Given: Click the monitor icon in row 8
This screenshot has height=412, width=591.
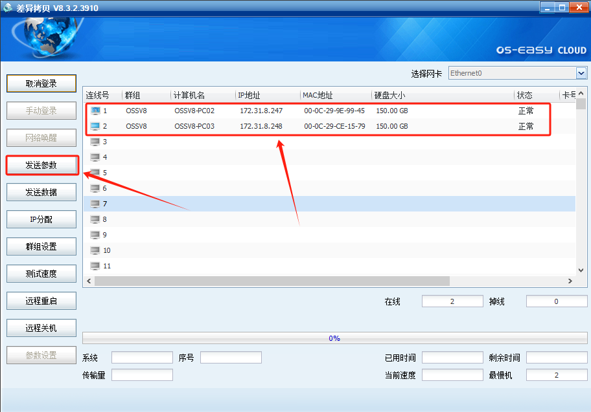Looking at the screenshot, I should tap(95, 219).
